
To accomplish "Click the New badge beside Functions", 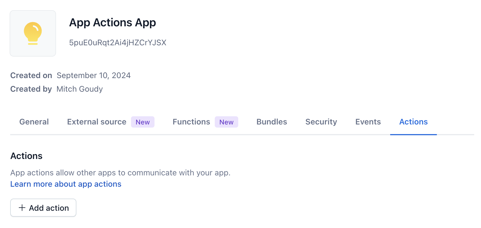I will click(226, 122).
